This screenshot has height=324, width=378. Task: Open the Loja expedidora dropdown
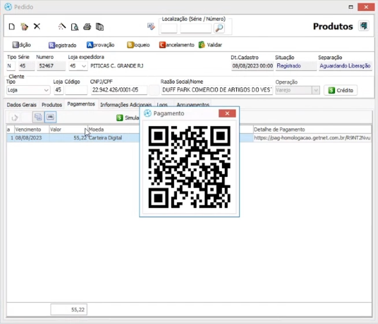(x=84, y=66)
